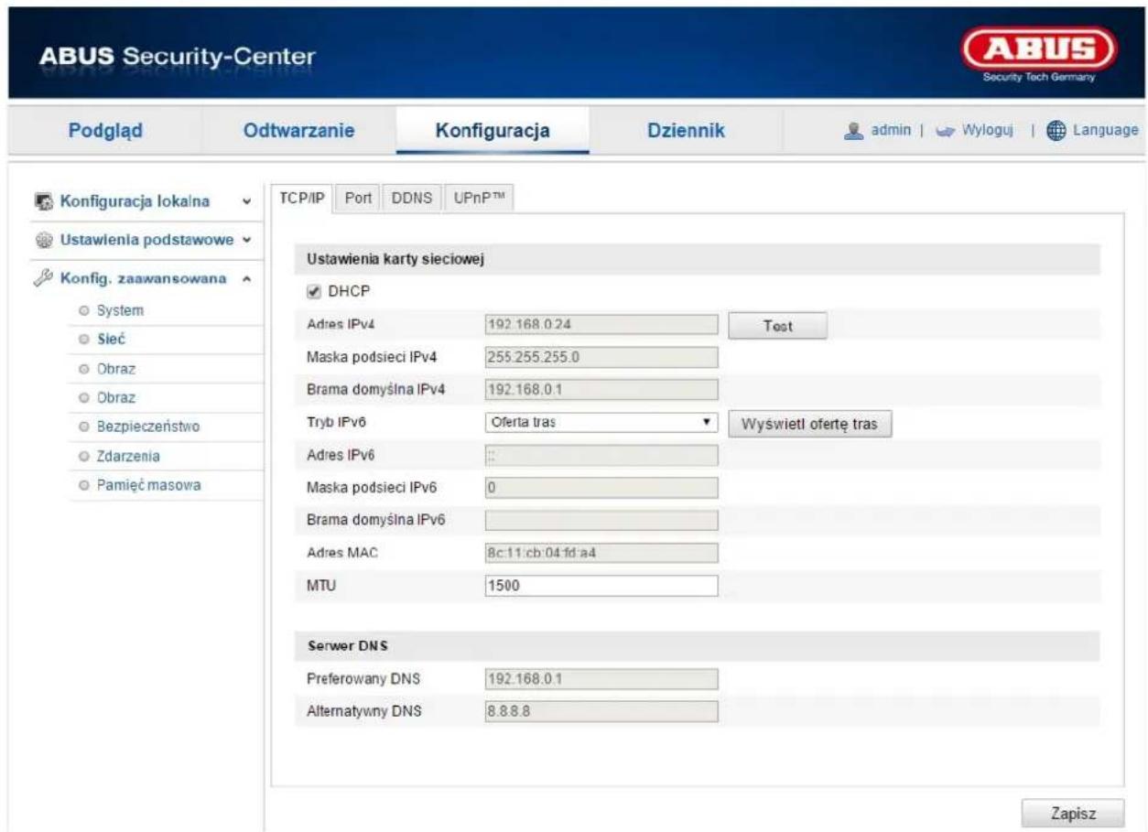
Task: Open the Tryb IPv6 dropdown
Action: (601, 424)
